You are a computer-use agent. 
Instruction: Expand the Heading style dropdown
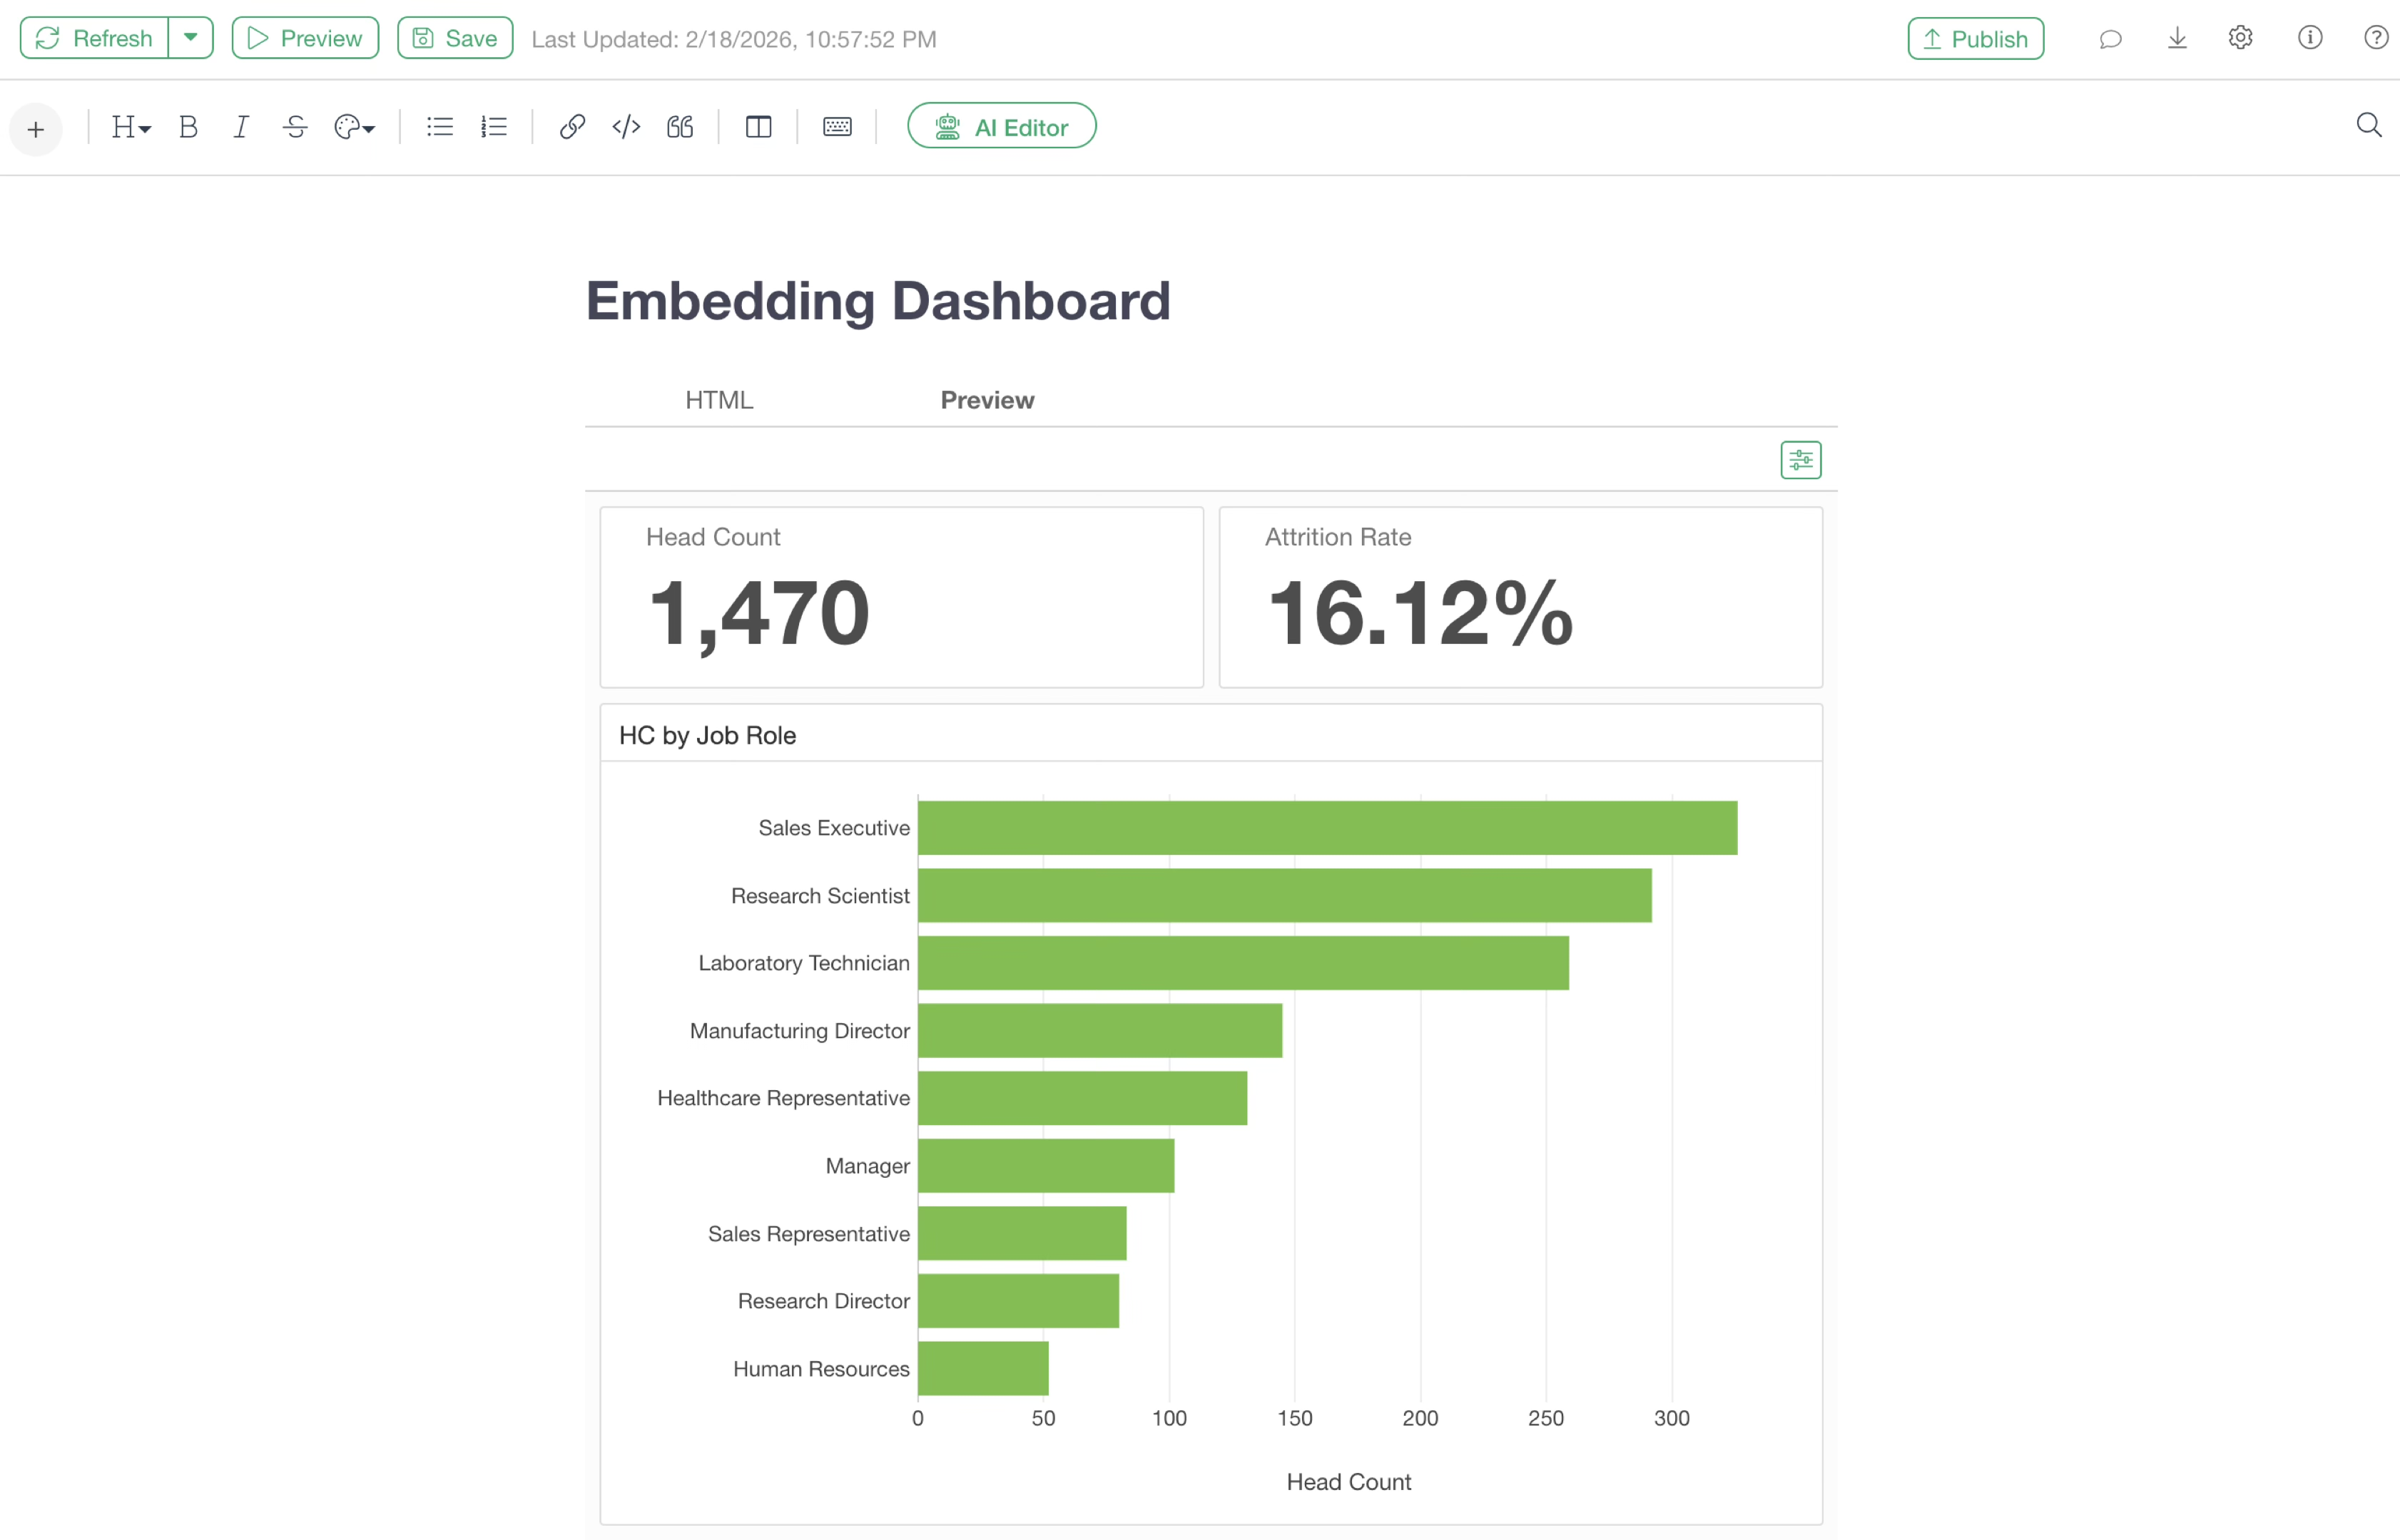click(x=131, y=127)
